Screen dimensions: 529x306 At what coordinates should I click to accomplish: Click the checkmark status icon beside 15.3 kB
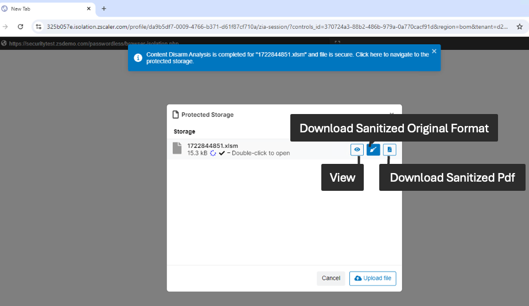pos(222,154)
